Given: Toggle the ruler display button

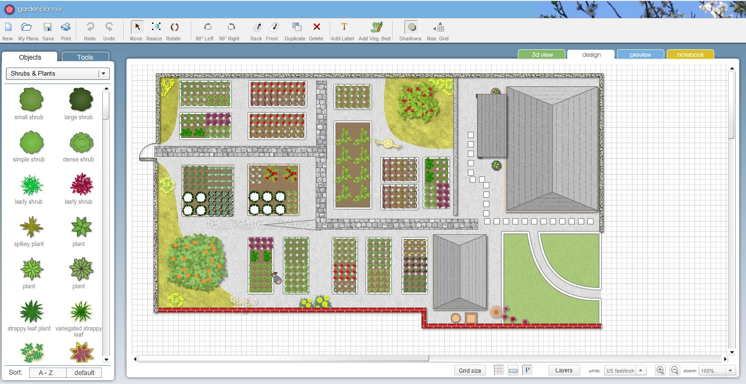Looking at the screenshot, I should [x=513, y=370].
